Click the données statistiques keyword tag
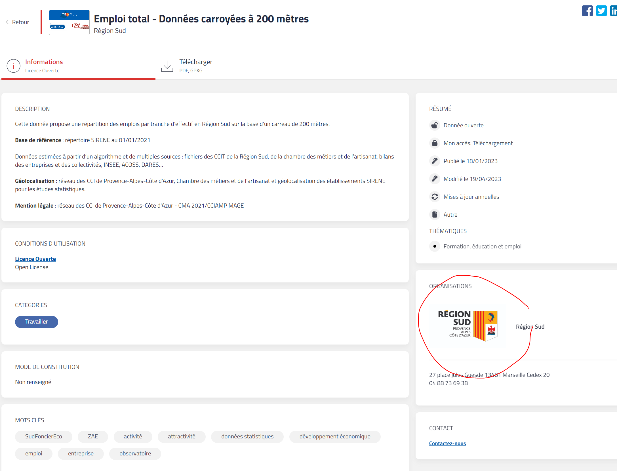The height and width of the screenshot is (471, 617). tap(247, 437)
